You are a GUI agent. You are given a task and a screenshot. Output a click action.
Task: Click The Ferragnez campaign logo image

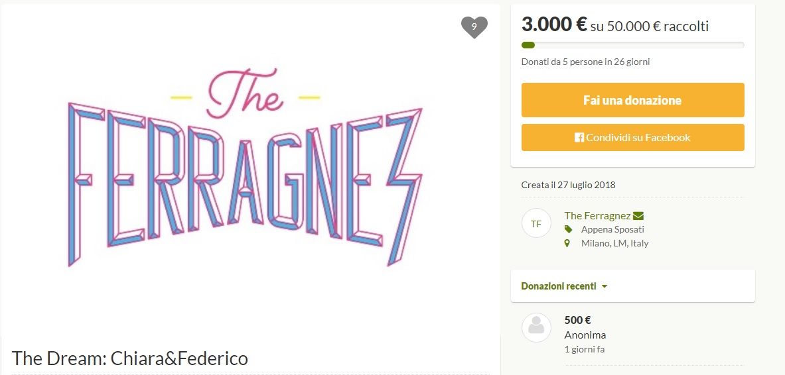246,166
